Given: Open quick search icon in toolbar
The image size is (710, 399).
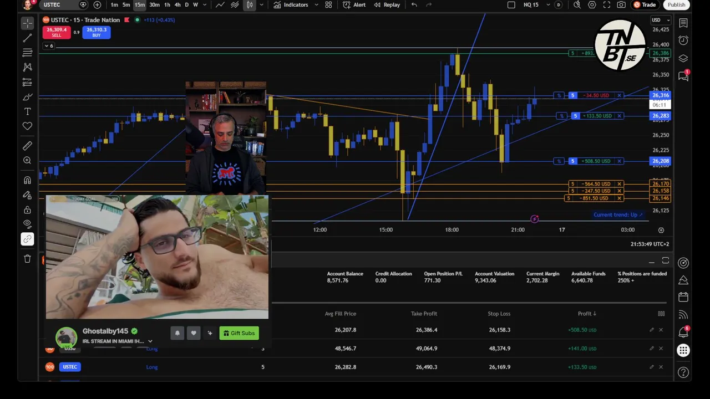Looking at the screenshot, I should [577, 5].
